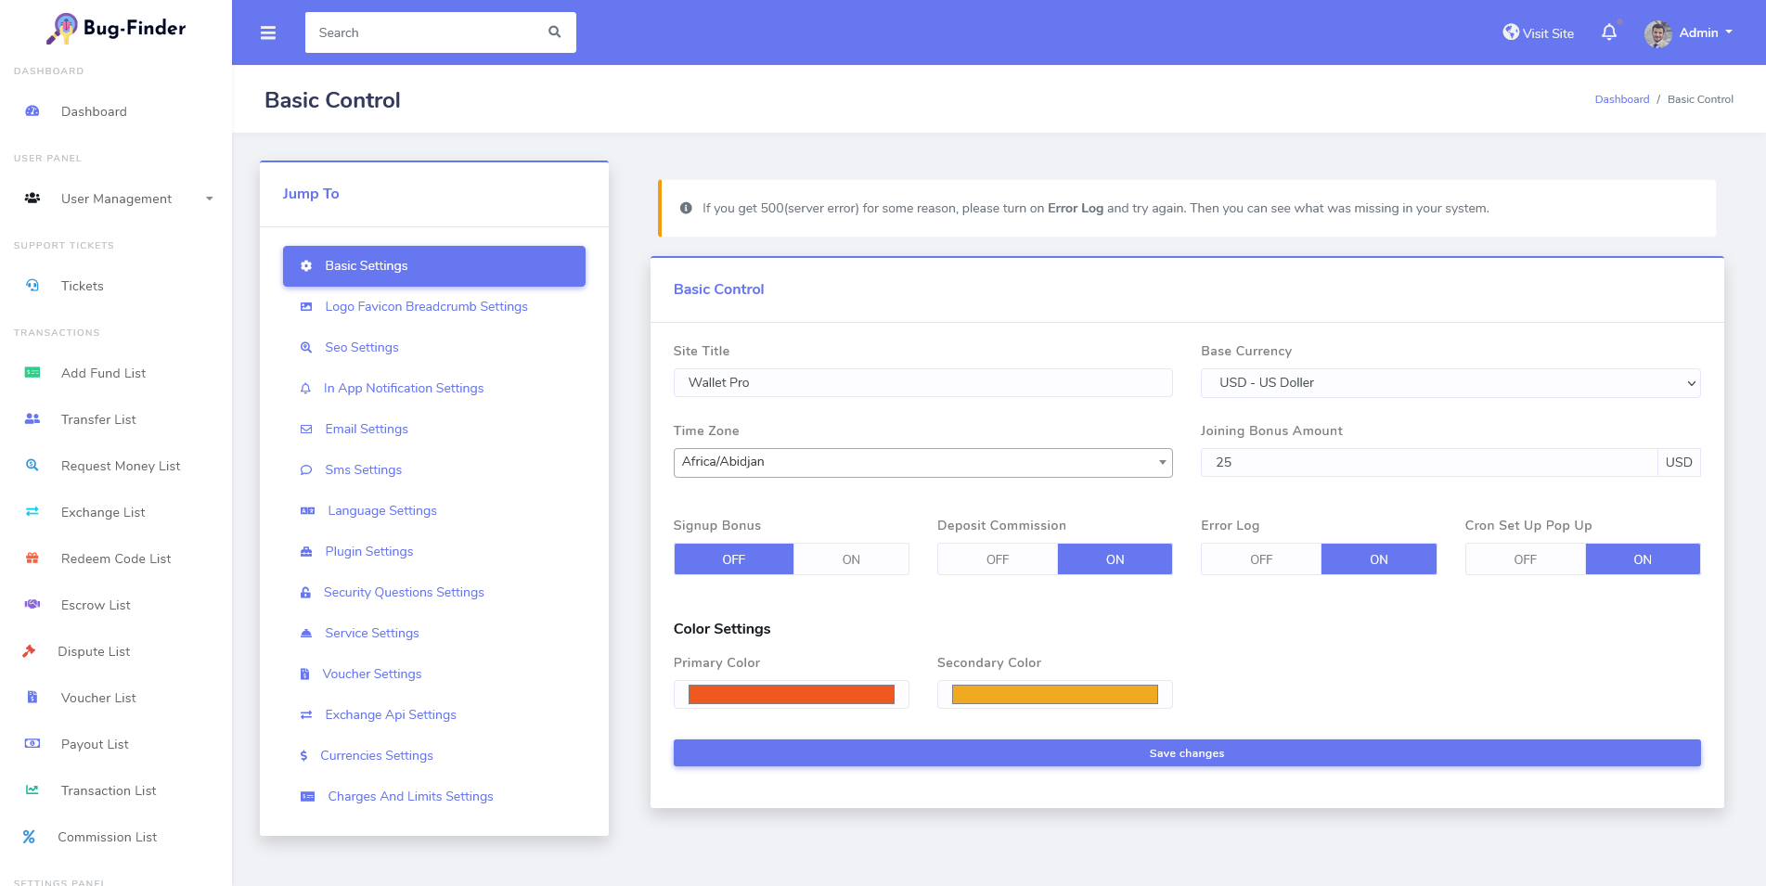
Task: Turn Signup Bonus ON
Action: [x=850, y=559]
